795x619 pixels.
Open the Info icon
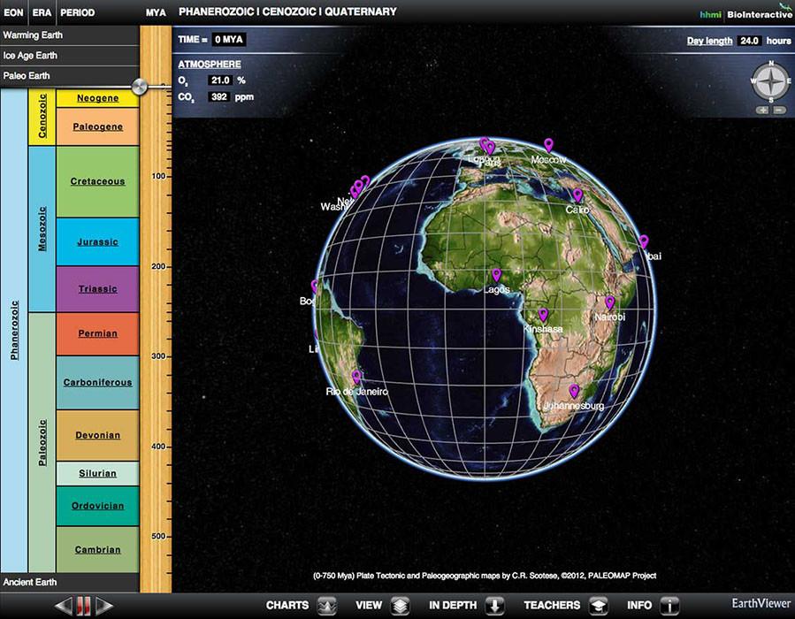point(670,606)
